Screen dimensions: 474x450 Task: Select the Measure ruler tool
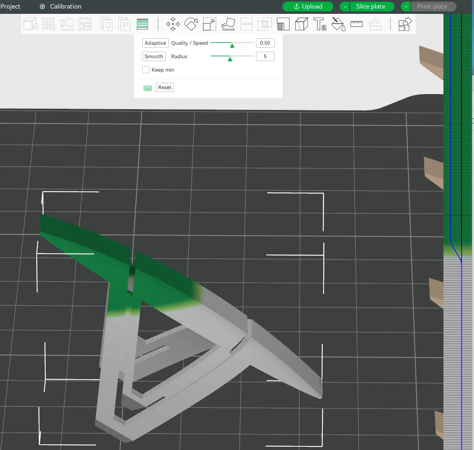tap(357, 24)
